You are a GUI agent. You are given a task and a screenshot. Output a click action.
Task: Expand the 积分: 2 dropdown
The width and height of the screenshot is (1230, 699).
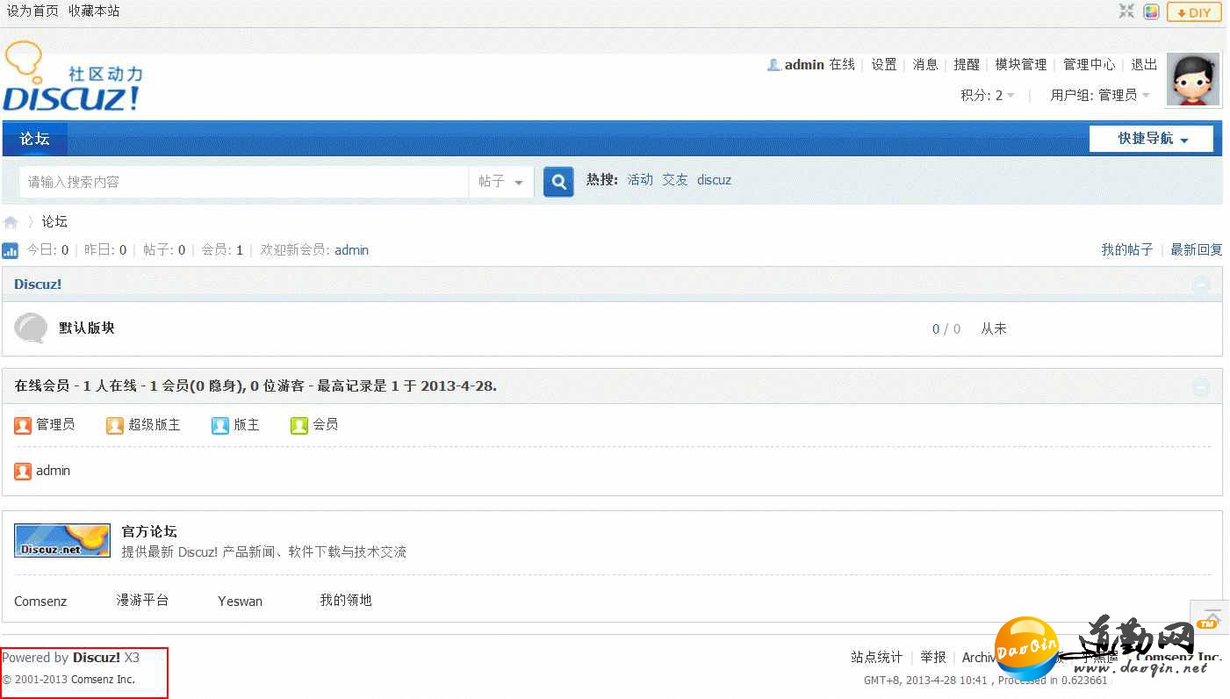988,95
